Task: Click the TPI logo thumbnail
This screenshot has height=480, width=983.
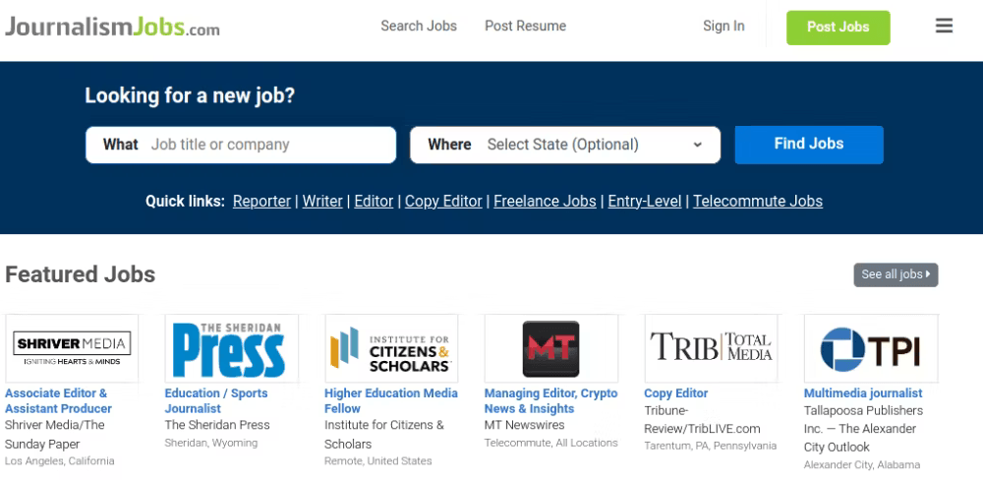Action: [x=871, y=348]
